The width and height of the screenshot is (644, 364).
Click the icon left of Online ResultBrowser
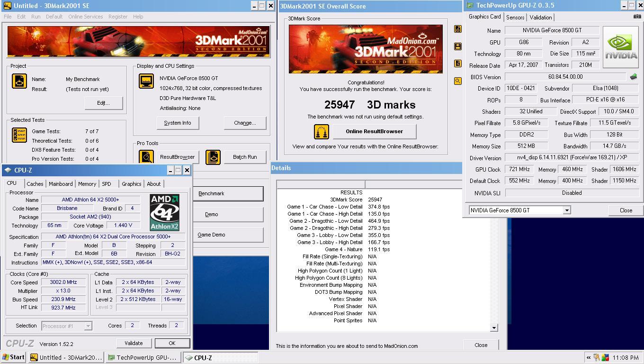coord(322,132)
